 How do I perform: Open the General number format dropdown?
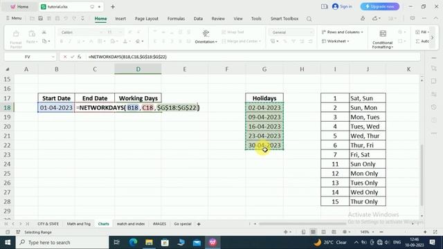coord(311,33)
